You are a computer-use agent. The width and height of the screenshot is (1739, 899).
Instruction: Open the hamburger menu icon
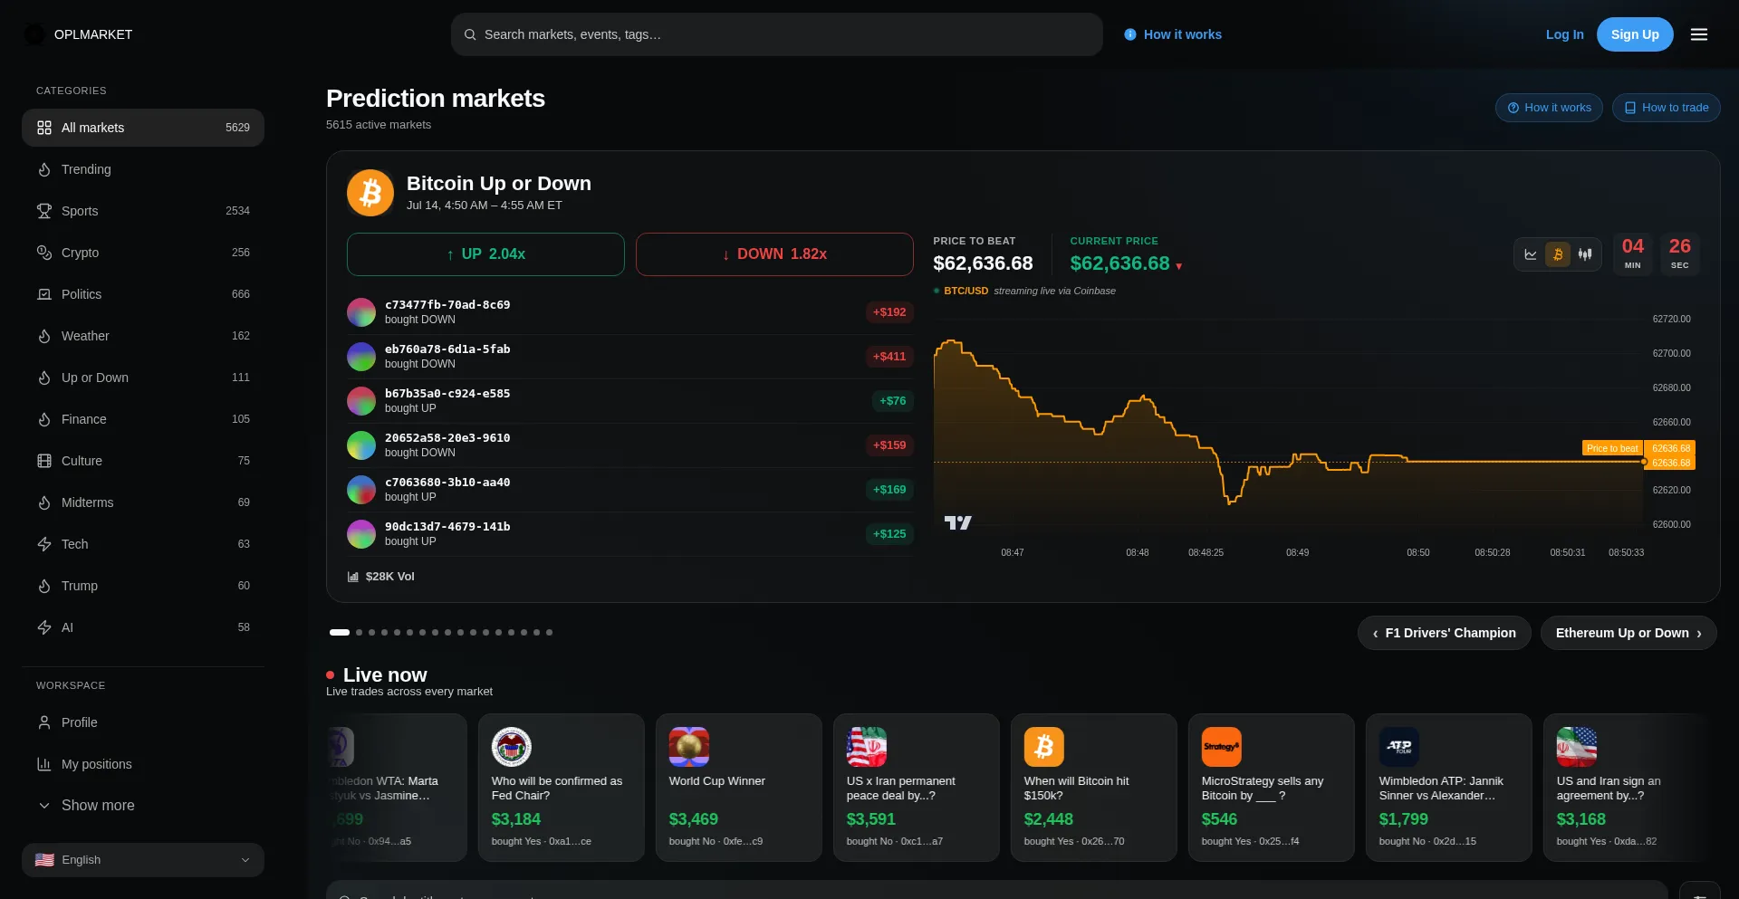1699,34
